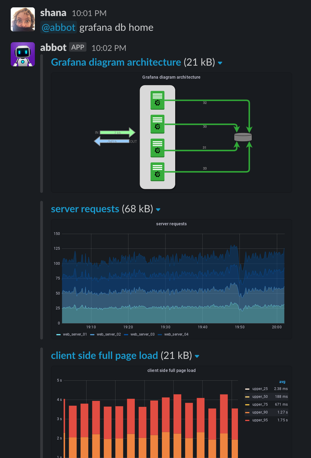Click abbot's robot app avatar
311x458 pixels.
pos(22,54)
